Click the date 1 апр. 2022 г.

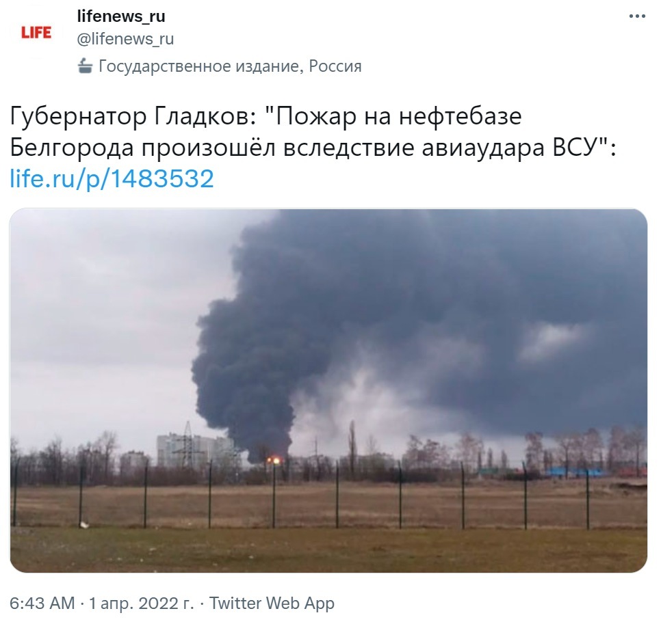pyautogui.click(x=141, y=603)
